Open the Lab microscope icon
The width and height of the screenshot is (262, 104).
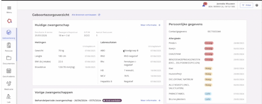pos(9,97)
